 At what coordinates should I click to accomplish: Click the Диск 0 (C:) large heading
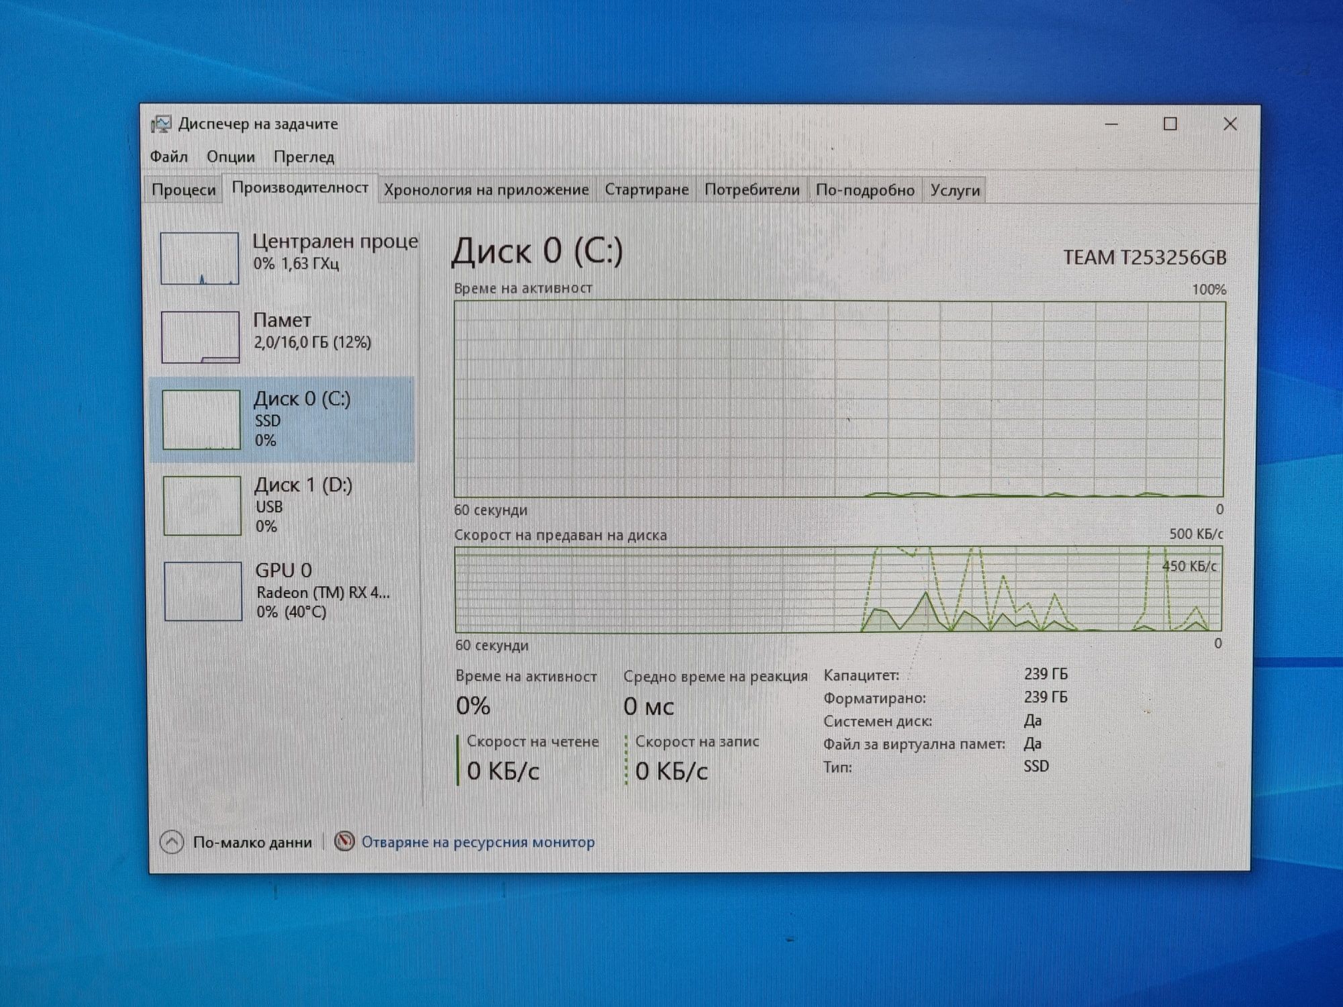537,251
